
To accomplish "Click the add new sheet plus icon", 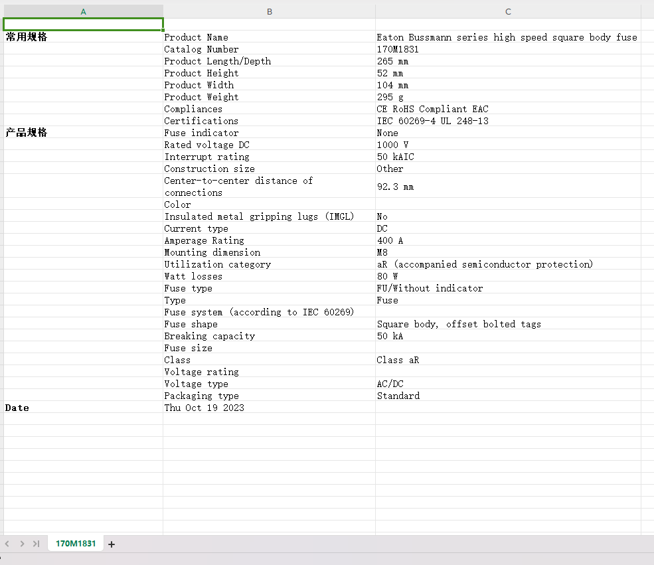I will pyautogui.click(x=112, y=544).
